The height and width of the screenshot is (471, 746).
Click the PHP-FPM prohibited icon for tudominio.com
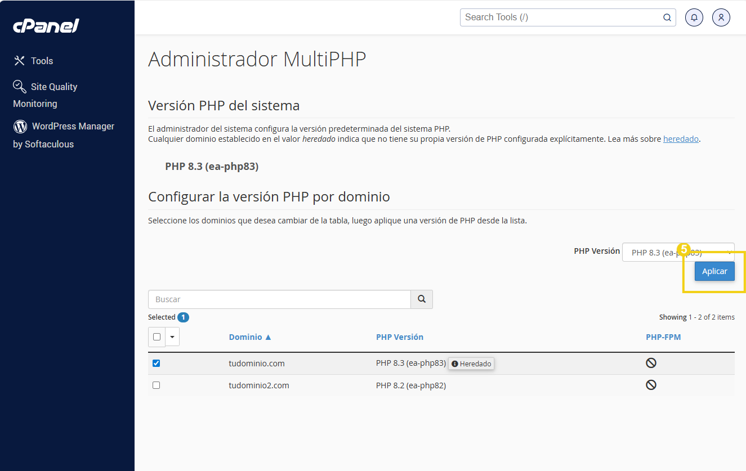click(x=651, y=362)
